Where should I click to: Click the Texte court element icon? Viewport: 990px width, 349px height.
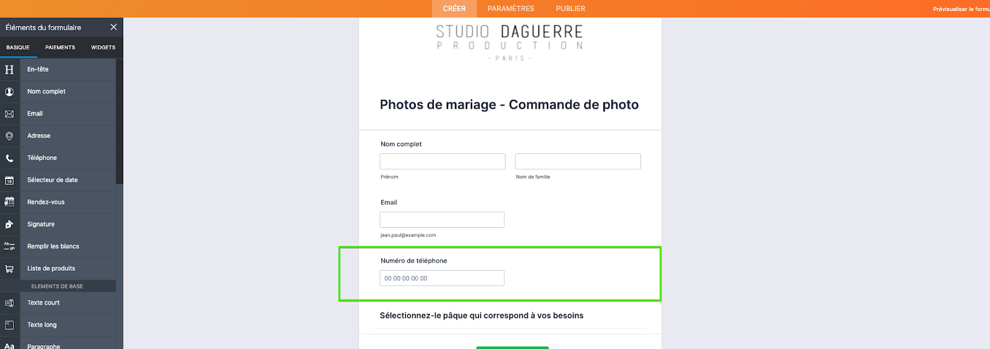[x=9, y=303]
